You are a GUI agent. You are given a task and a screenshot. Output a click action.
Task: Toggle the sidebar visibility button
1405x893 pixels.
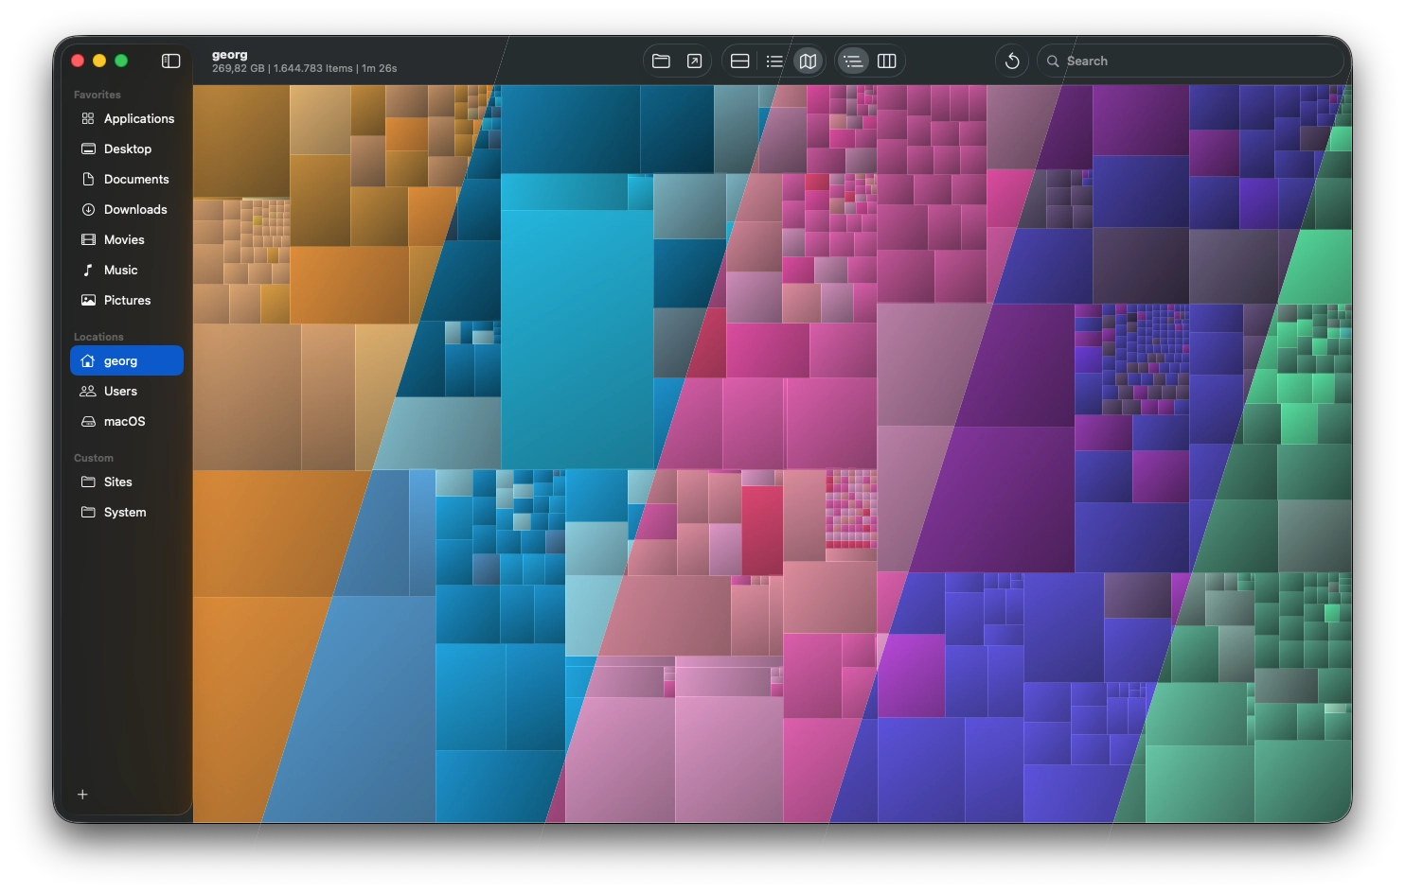click(170, 61)
